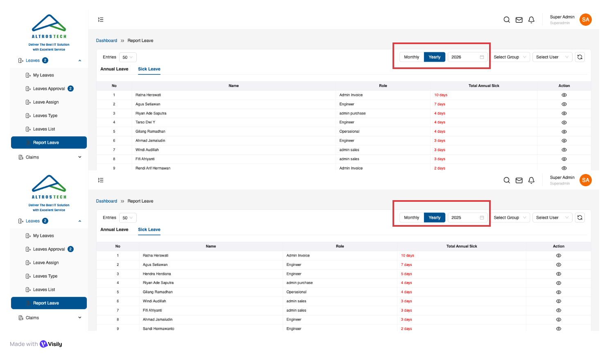The height and width of the screenshot is (357, 609).
Task: View details of Hendra Herdiana's sick leave
Action: pyautogui.click(x=558, y=274)
